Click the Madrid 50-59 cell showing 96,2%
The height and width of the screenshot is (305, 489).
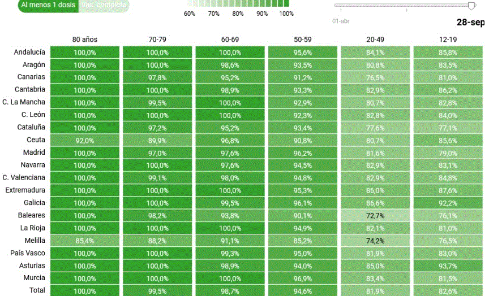pos(303,152)
